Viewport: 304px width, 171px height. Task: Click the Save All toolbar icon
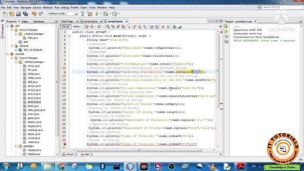25,14
